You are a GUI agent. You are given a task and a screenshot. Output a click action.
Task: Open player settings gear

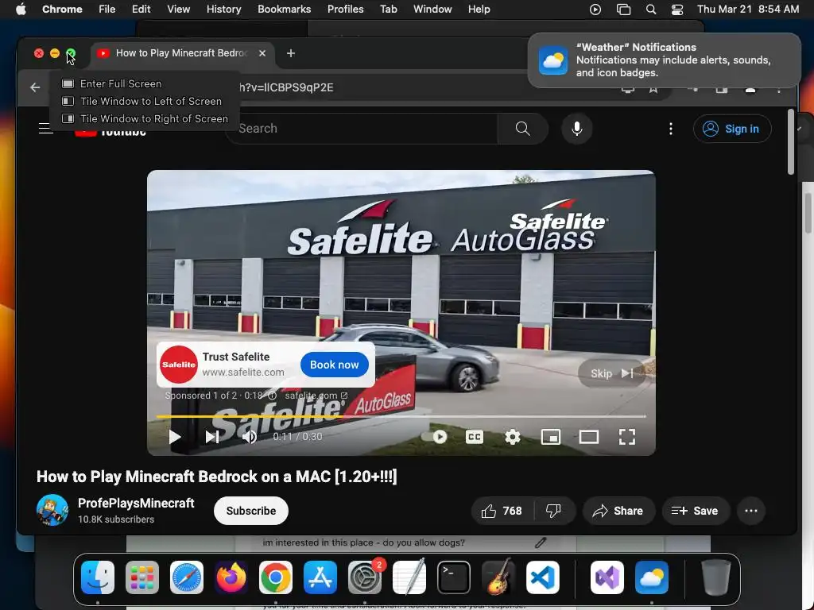[513, 437]
